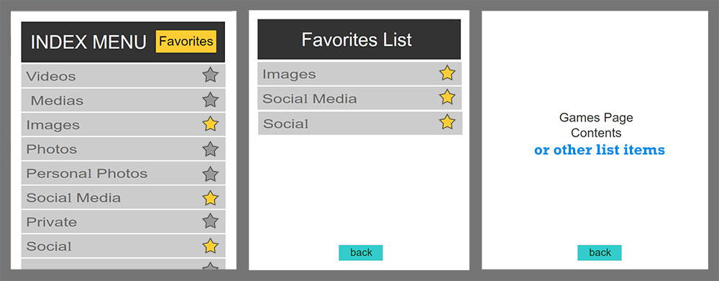Click back on the Games Page screen
The height and width of the screenshot is (281, 719).
(x=600, y=252)
